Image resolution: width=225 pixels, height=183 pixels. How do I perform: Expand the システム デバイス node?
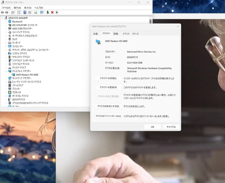point(6,53)
